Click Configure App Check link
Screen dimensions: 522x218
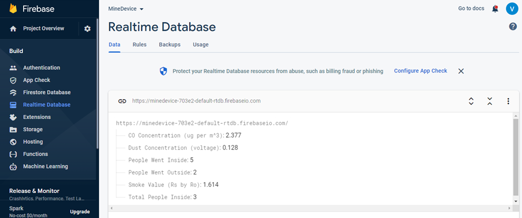tap(420, 71)
